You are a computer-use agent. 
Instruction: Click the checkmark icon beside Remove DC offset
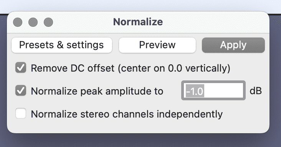(x=21, y=68)
